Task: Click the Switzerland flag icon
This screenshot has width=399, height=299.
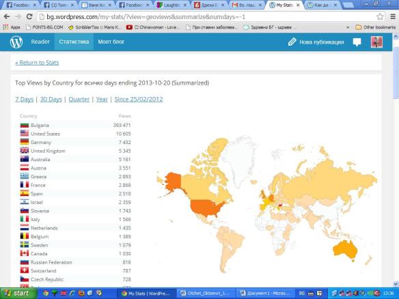Action: pyautogui.click(x=25, y=270)
